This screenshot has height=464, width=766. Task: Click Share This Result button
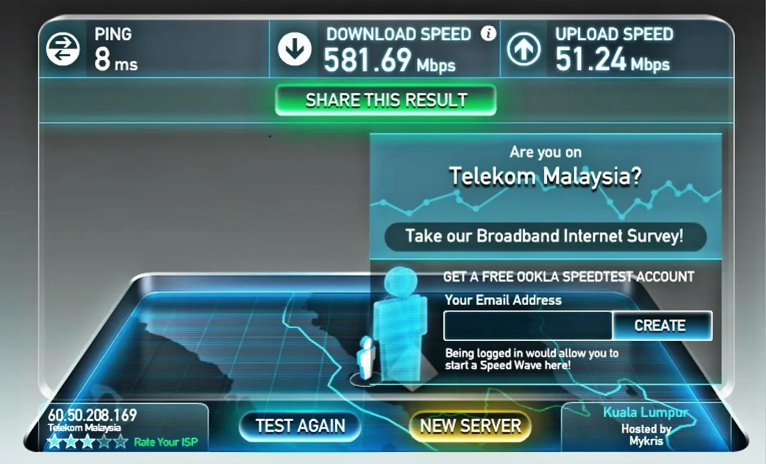pos(386,100)
